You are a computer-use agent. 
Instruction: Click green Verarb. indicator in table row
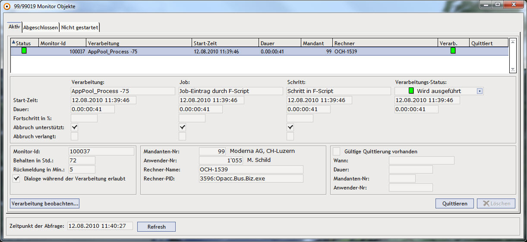point(453,51)
